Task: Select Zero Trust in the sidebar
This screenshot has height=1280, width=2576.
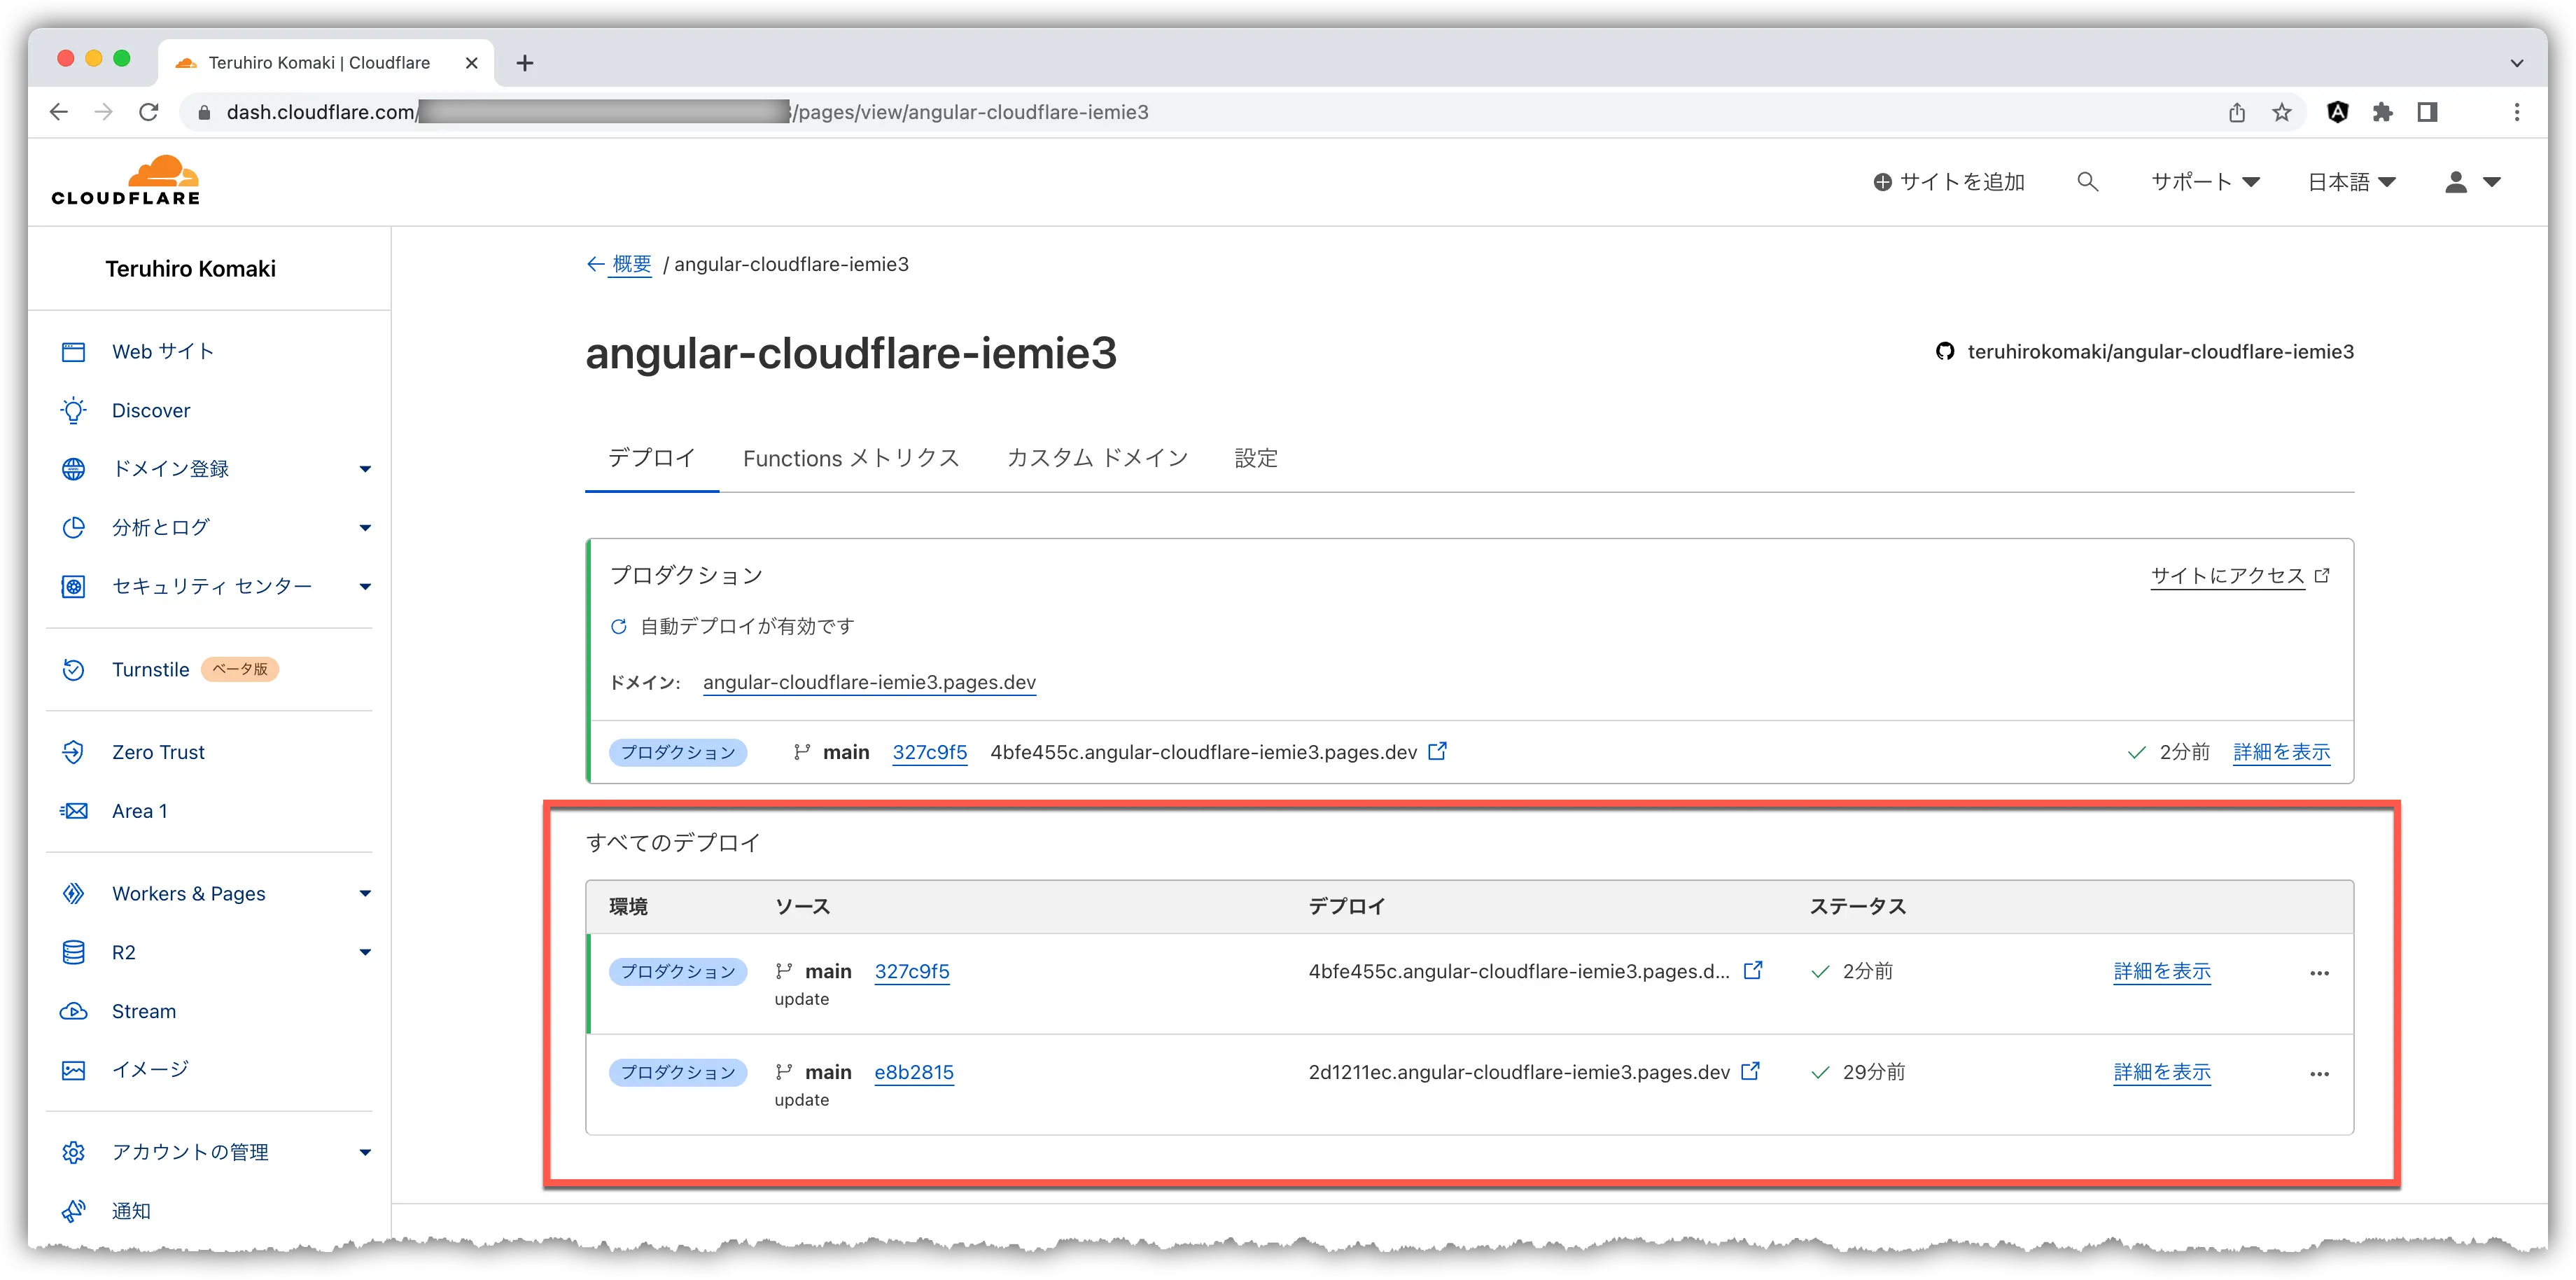Action: 158,751
